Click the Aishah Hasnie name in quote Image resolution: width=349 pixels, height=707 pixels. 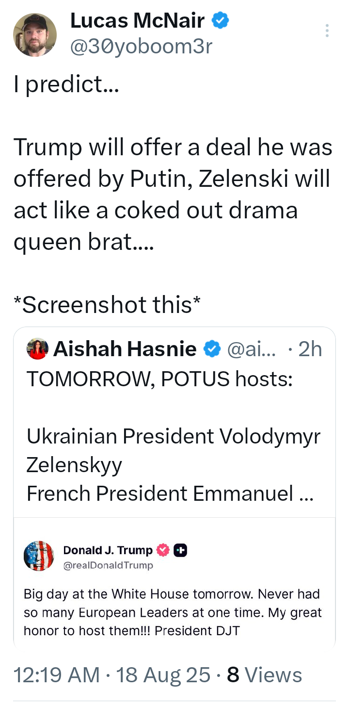[x=125, y=349]
